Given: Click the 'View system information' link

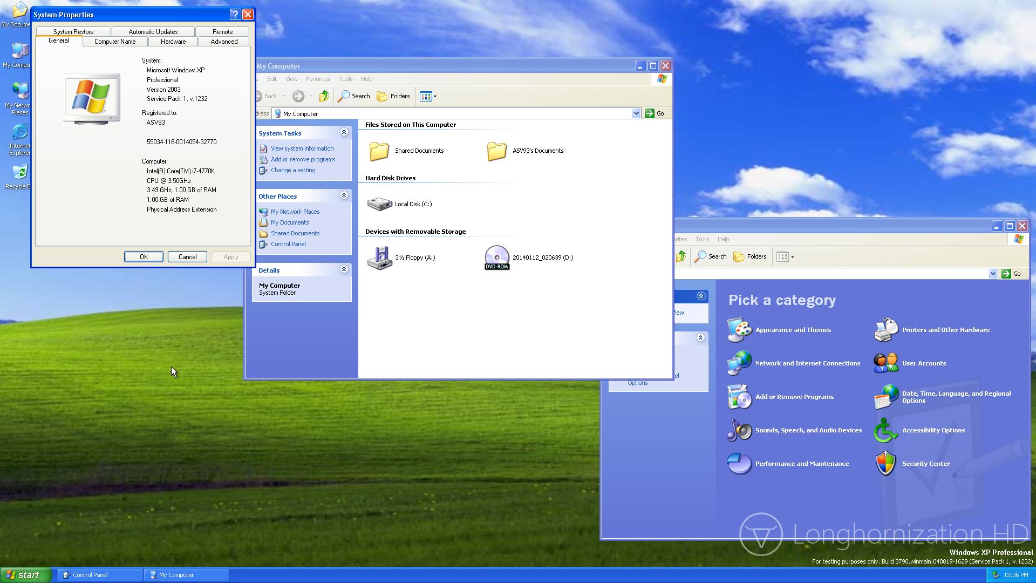Looking at the screenshot, I should tap(302, 148).
